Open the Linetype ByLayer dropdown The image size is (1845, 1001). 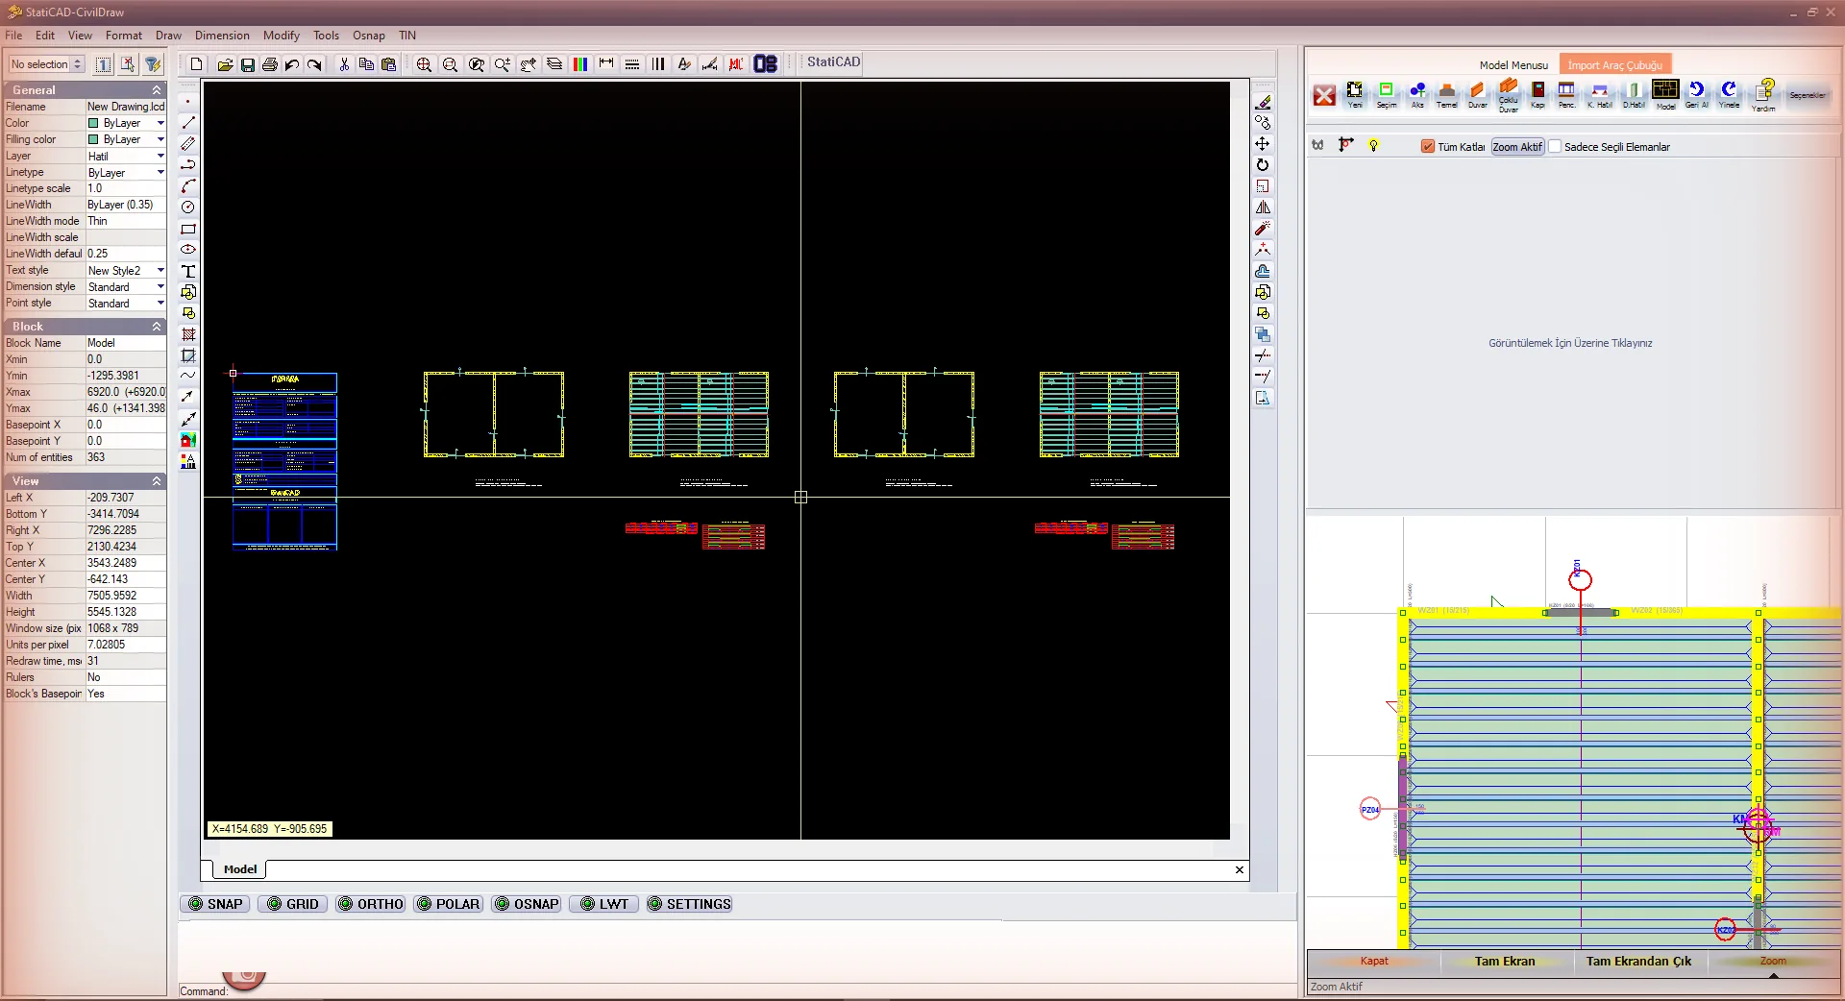click(x=160, y=172)
